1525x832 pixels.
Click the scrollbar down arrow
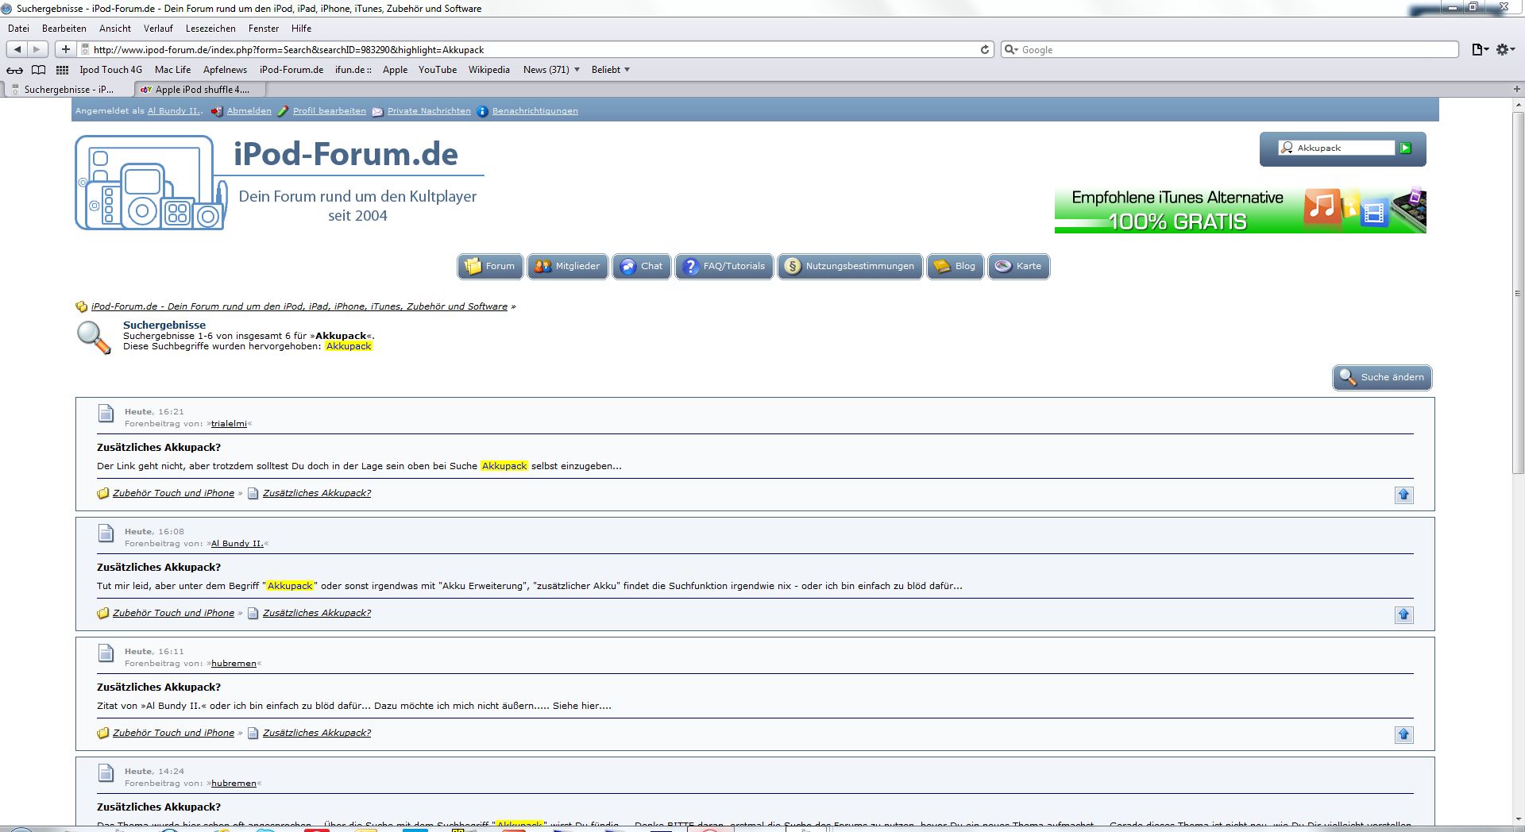(x=1518, y=819)
